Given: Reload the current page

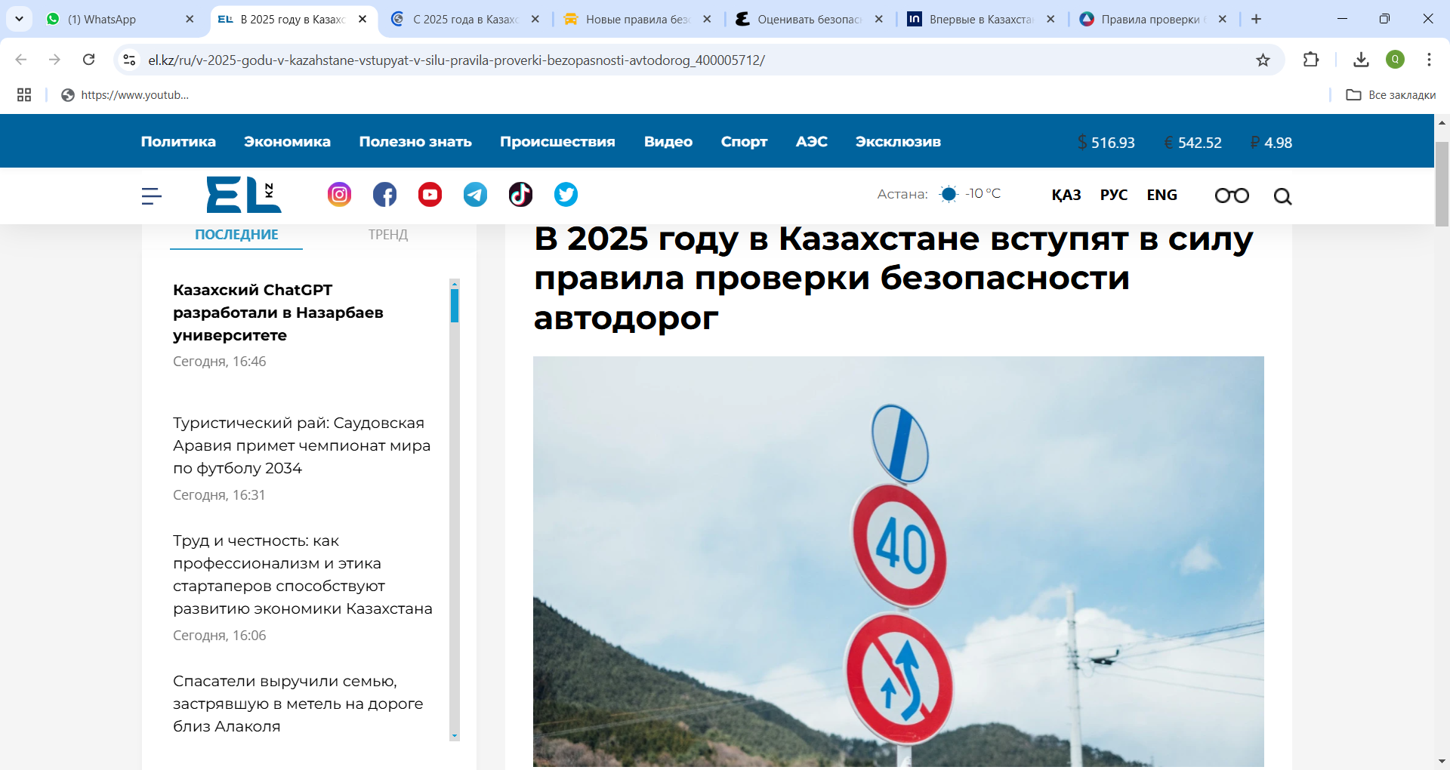Looking at the screenshot, I should coord(88,60).
